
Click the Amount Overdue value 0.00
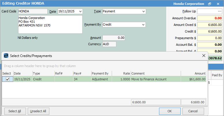pos(210,18)
